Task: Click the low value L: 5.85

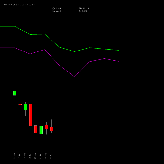Action: [x=83, y=11]
